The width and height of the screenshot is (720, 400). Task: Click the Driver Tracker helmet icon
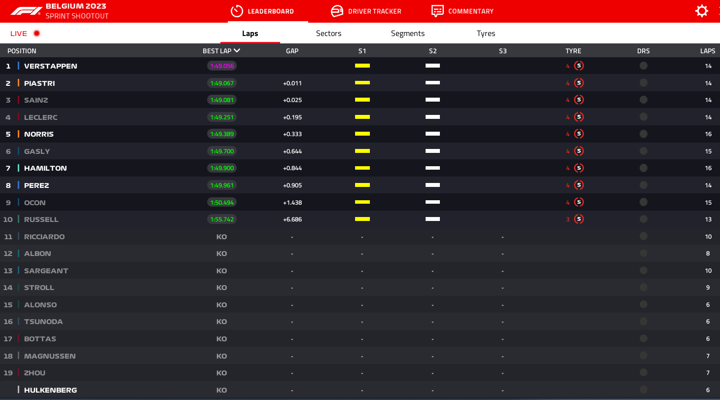point(337,11)
